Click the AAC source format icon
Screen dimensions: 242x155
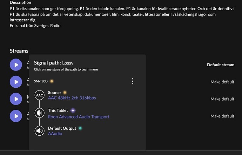click(x=40, y=95)
